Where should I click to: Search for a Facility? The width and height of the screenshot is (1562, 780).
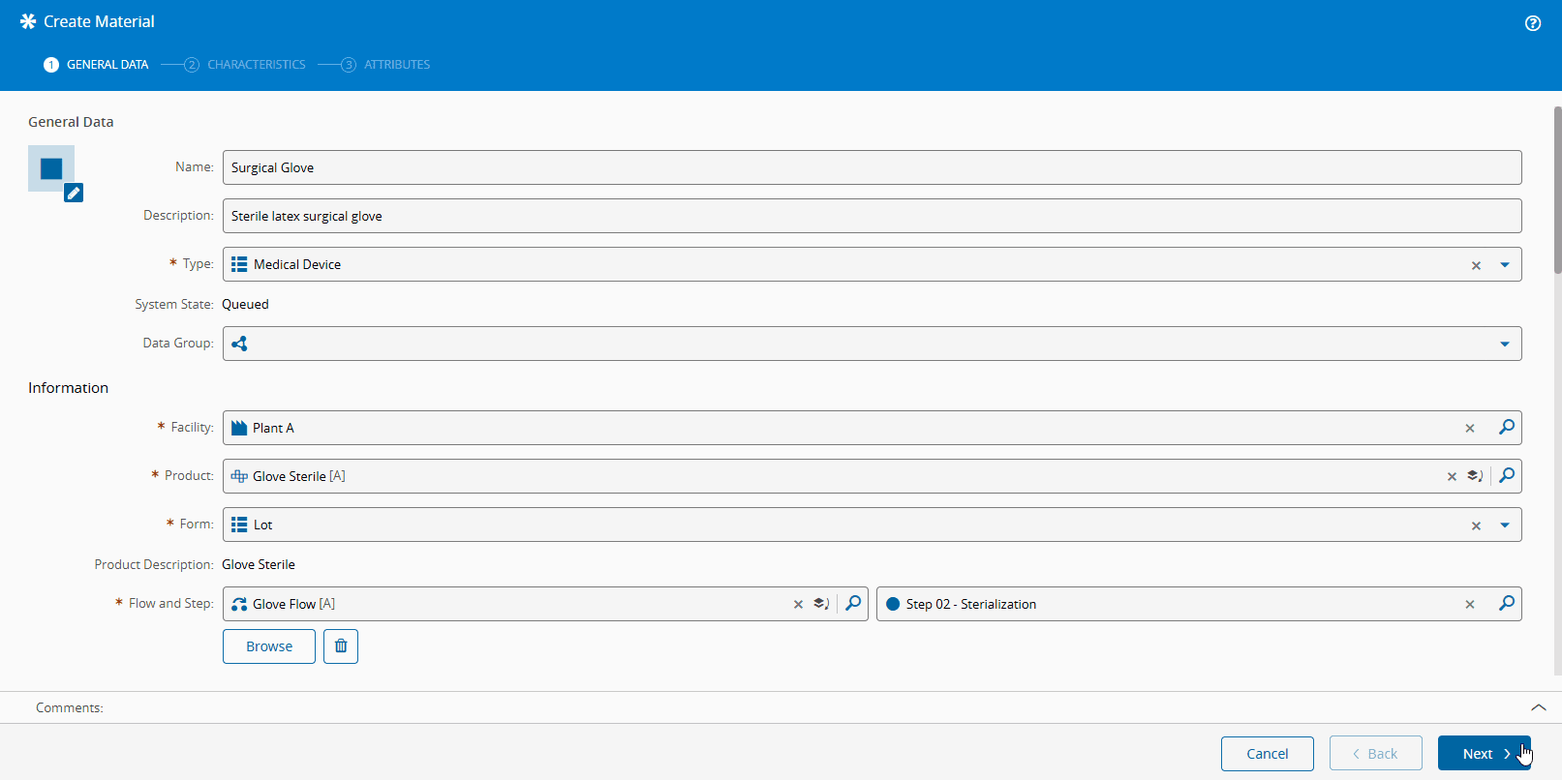[1507, 428]
